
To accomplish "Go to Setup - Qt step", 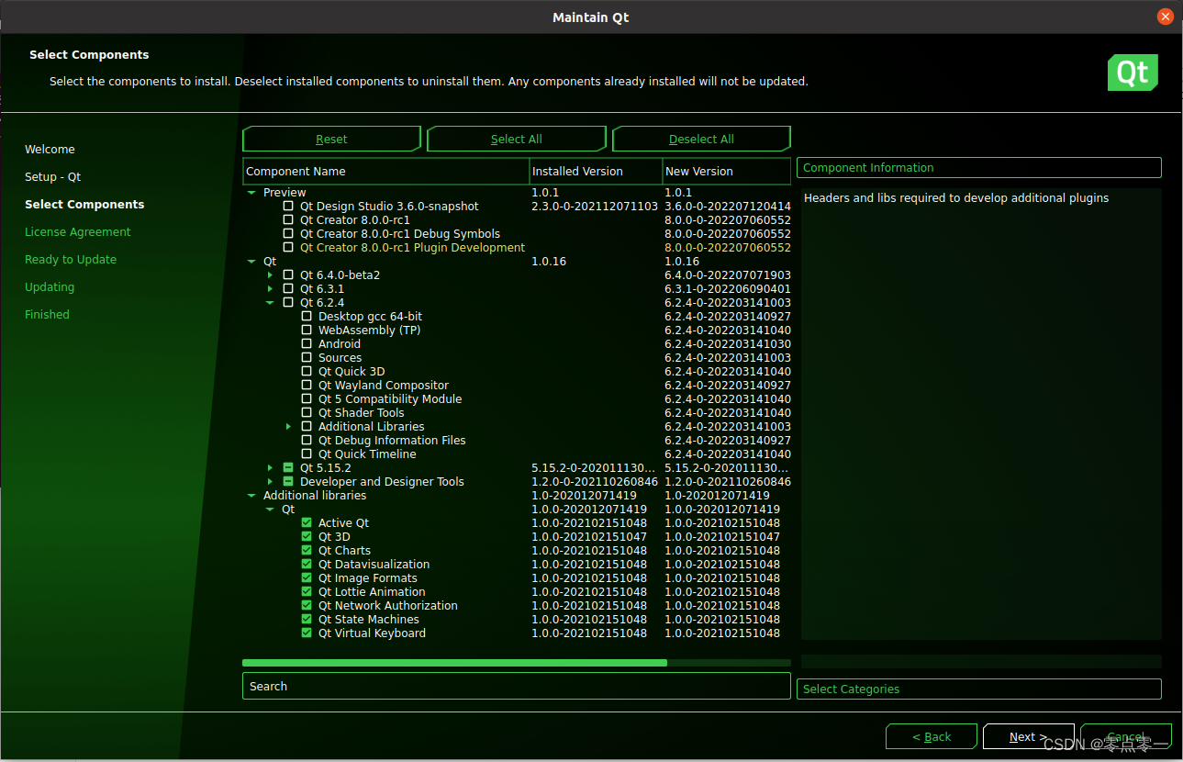I will pyautogui.click(x=53, y=177).
